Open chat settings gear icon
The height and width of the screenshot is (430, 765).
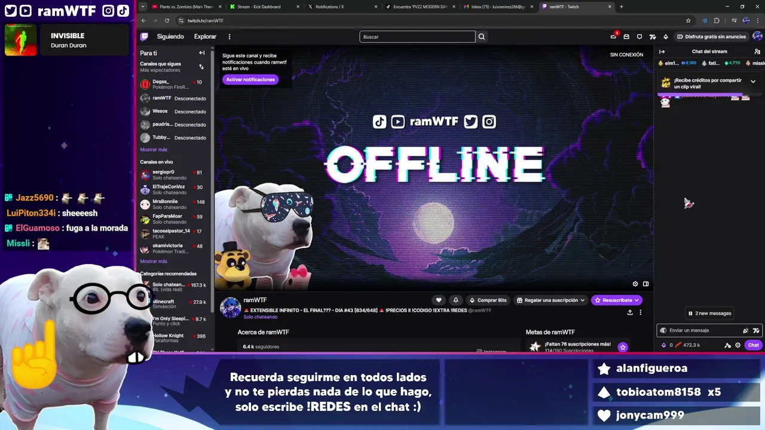pos(738,345)
